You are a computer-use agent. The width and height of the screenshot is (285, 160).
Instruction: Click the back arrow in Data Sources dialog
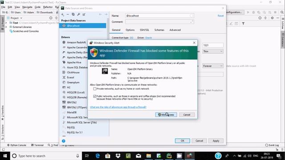pyautogui.click(x=100, y=14)
